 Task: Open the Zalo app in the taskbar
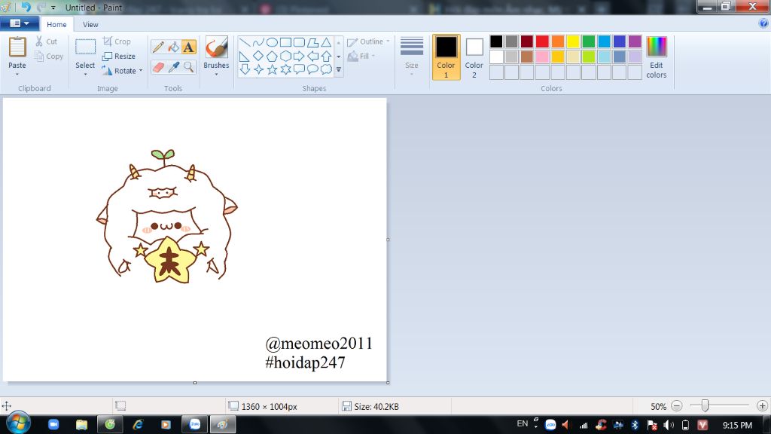point(195,424)
